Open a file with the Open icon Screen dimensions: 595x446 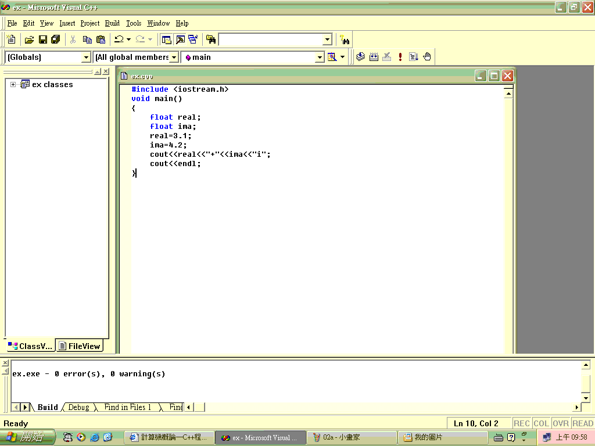click(29, 39)
